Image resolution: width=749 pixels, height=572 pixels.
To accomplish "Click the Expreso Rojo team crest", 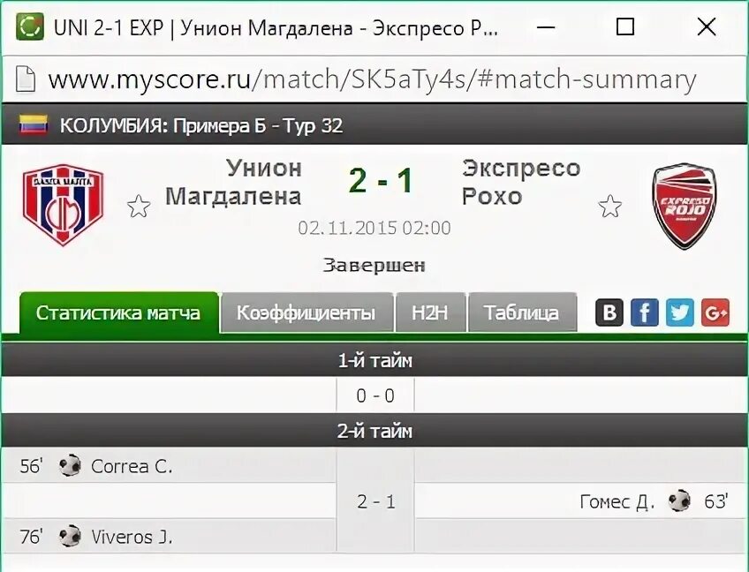I will click(684, 206).
